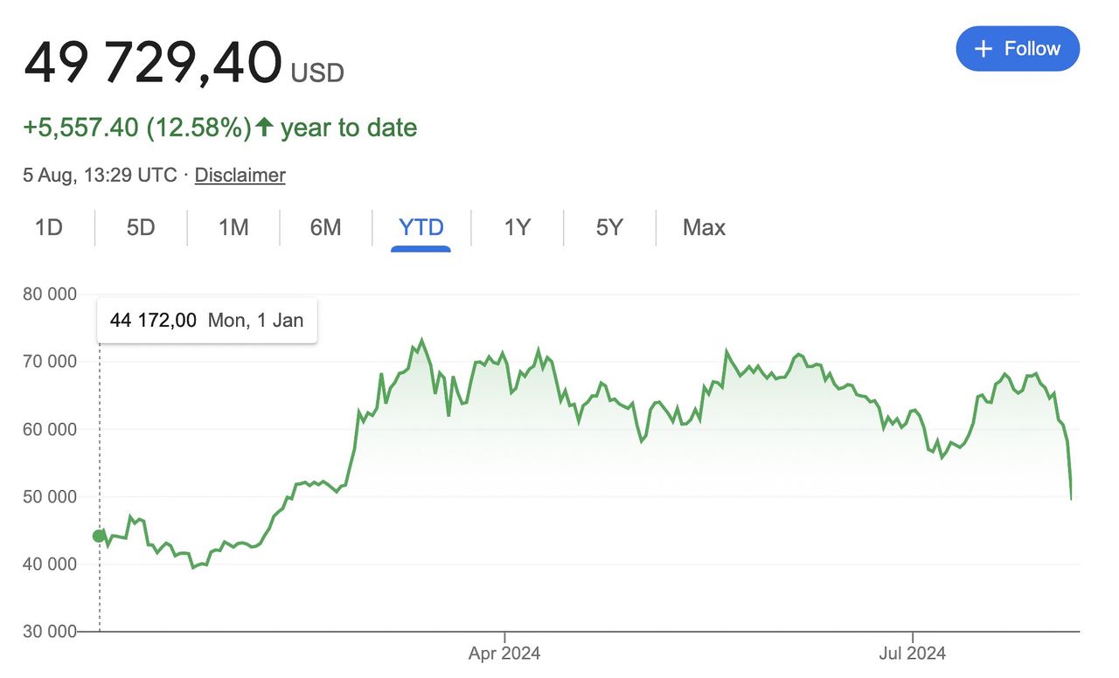Click the Follow button

coord(1018,49)
